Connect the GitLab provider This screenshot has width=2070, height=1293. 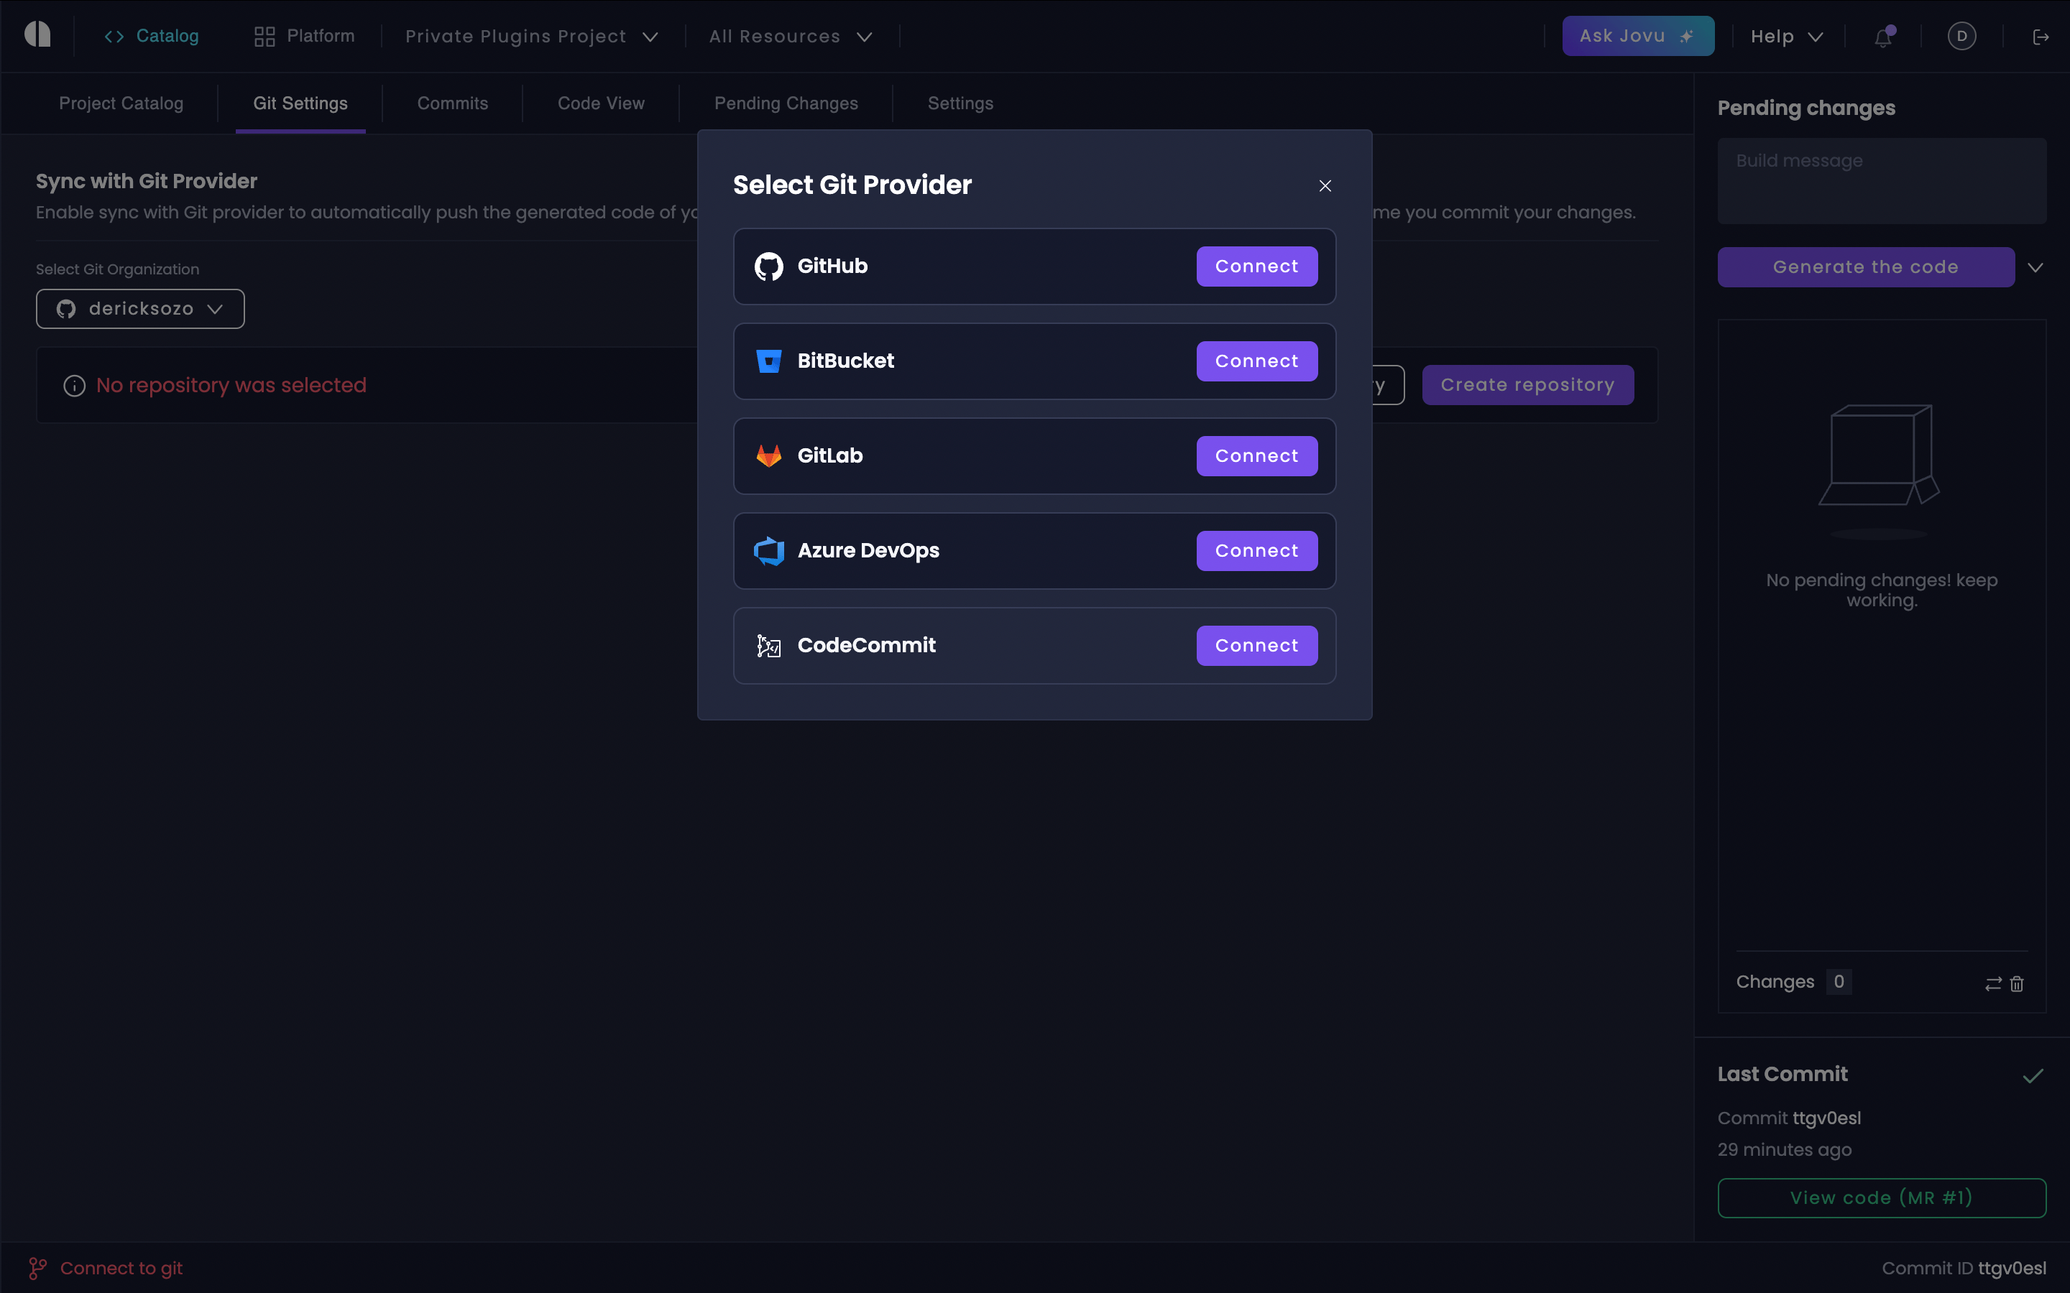coord(1256,456)
